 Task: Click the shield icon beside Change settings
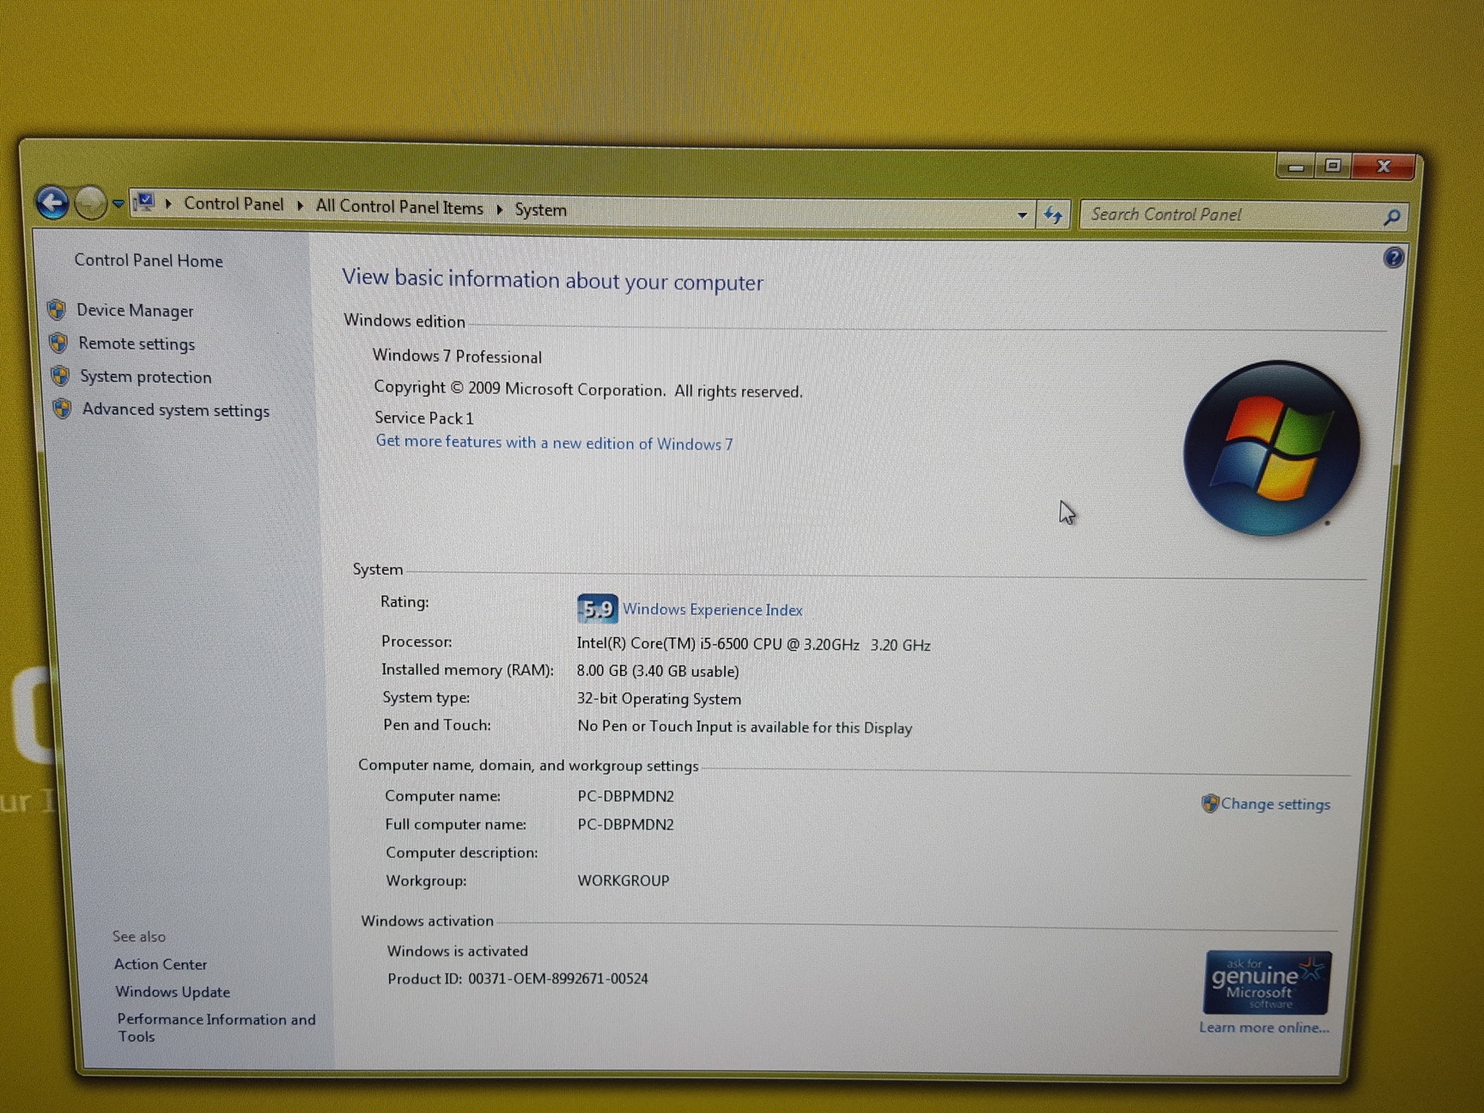point(1210,804)
